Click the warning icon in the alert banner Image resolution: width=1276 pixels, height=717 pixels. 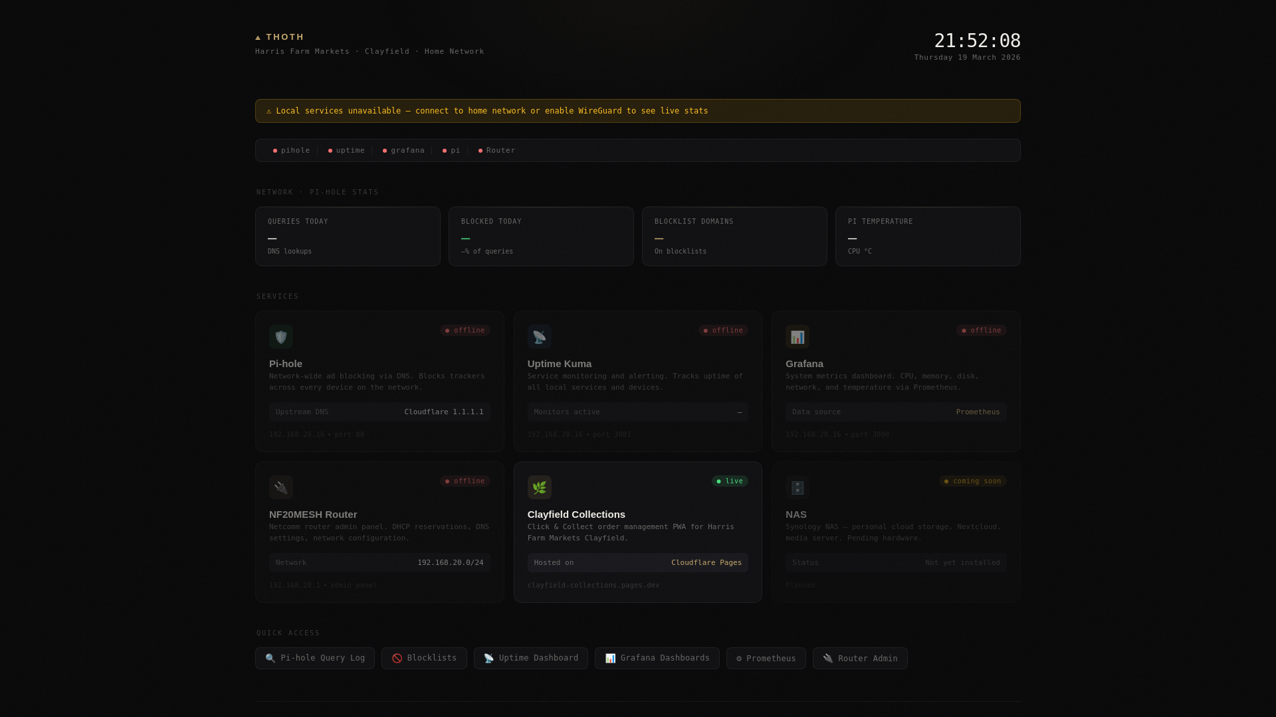pos(268,111)
